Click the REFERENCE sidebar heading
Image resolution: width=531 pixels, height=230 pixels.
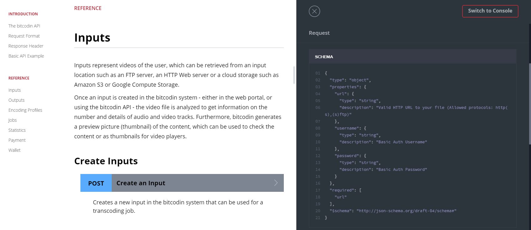(x=19, y=78)
